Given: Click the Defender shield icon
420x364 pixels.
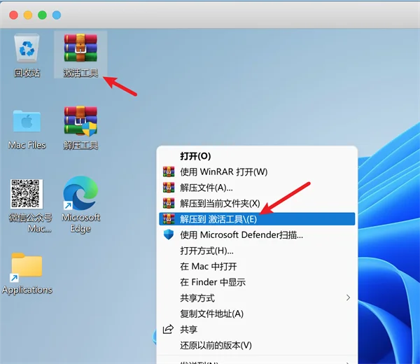Looking at the screenshot, I should [x=169, y=234].
